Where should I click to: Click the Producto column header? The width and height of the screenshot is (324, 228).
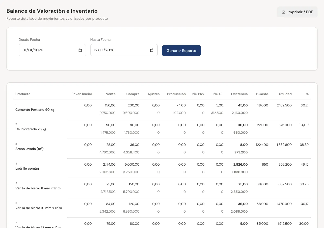[23, 94]
